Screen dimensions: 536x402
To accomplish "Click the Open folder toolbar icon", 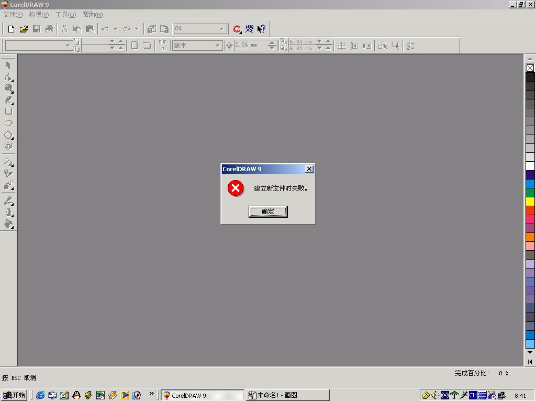I will coord(24,29).
